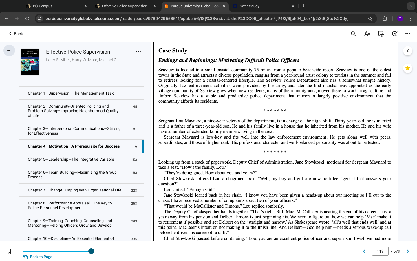Click the page number input field
Image resolution: width=417 pixels, height=261 pixels.
(380, 251)
